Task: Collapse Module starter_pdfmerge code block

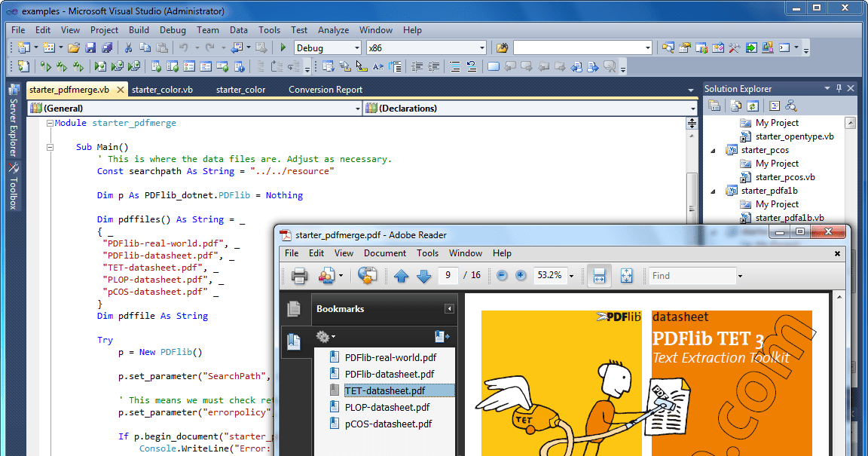Action: click(x=50, y=123)
